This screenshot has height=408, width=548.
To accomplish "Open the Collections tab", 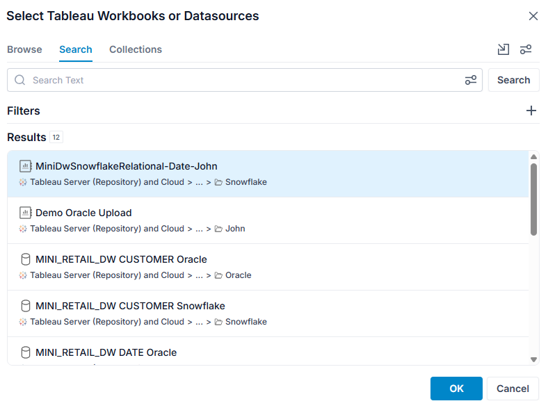I will 136,49.
